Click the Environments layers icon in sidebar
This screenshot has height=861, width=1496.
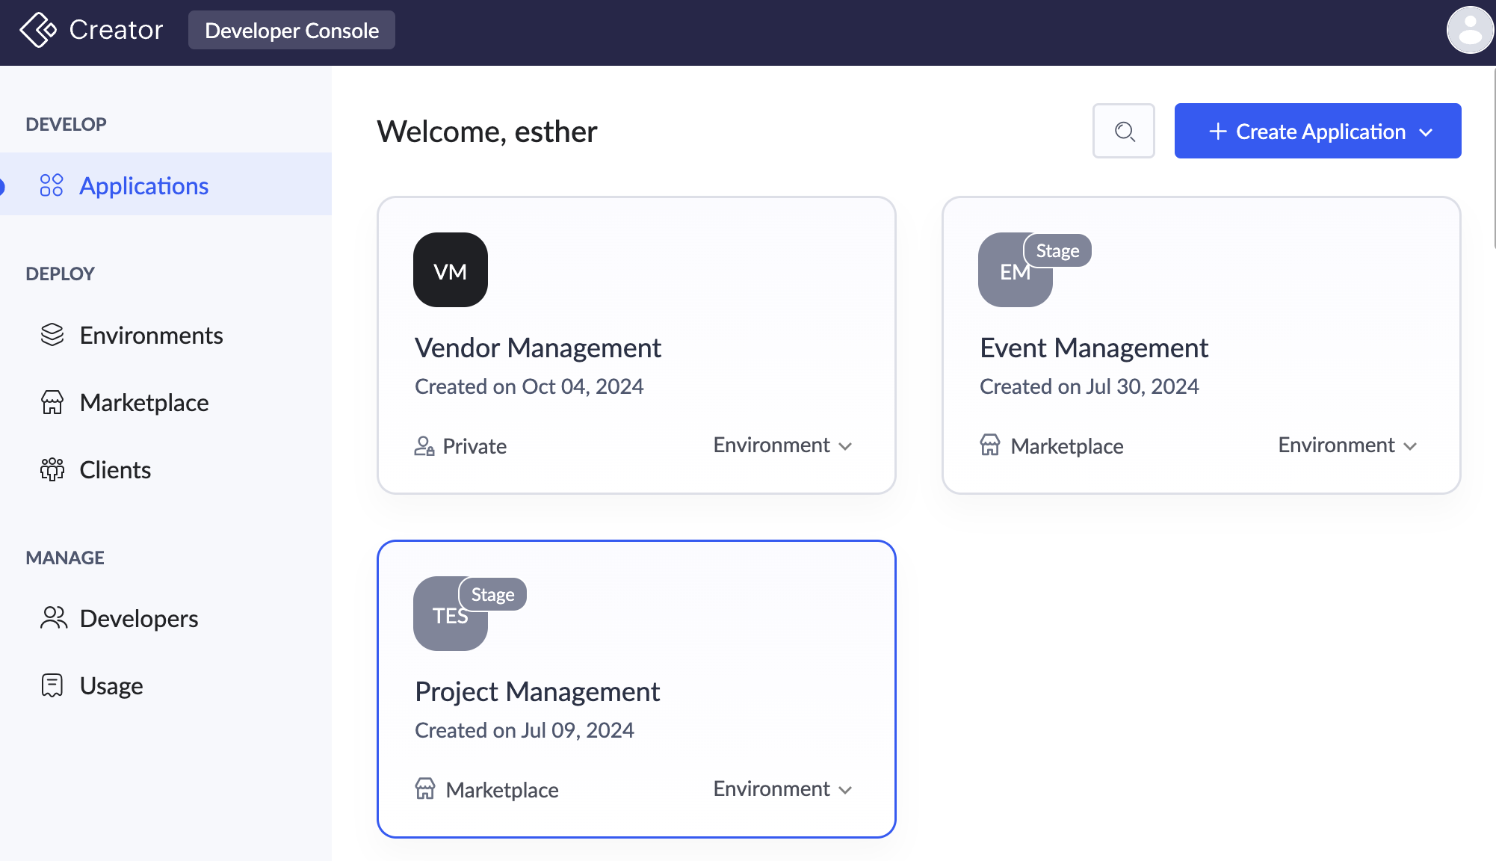coord(52,335)
